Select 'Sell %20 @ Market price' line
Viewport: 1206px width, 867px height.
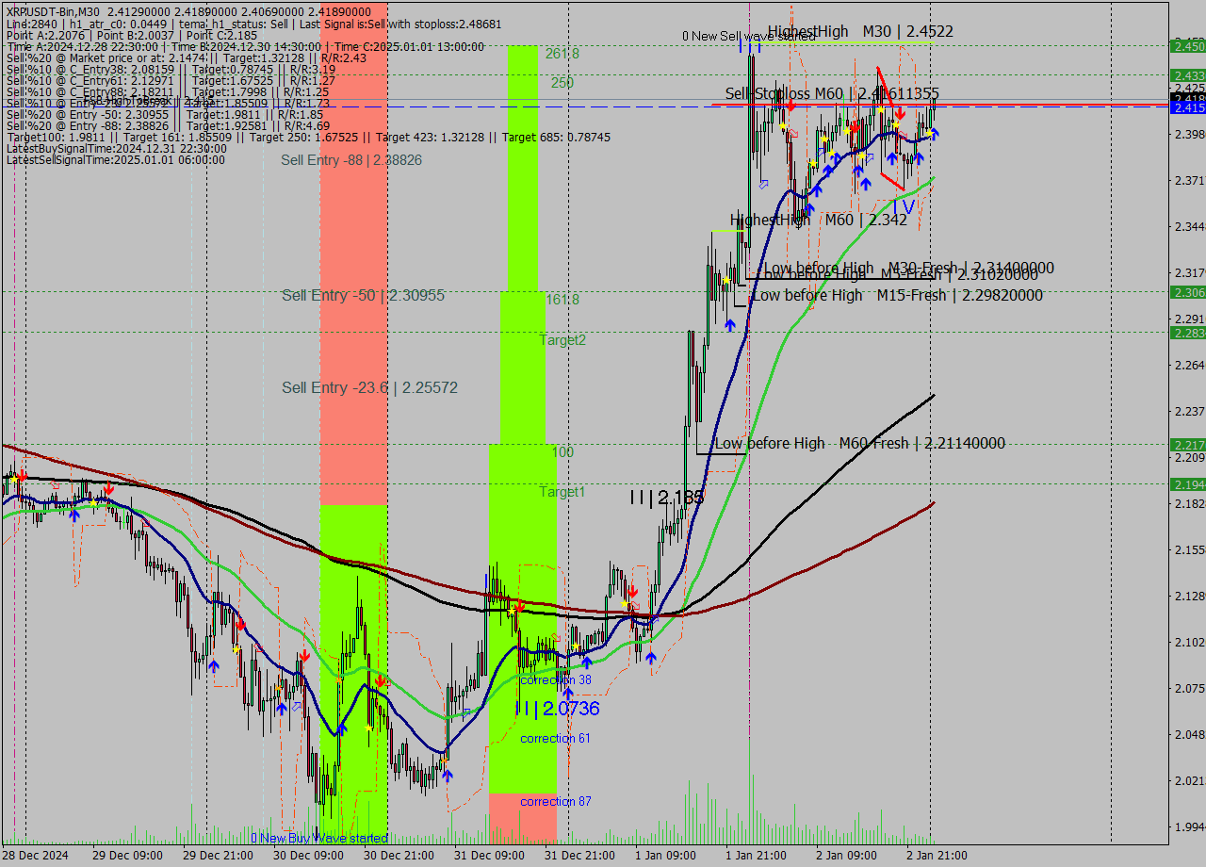click(x=187, y=57)
